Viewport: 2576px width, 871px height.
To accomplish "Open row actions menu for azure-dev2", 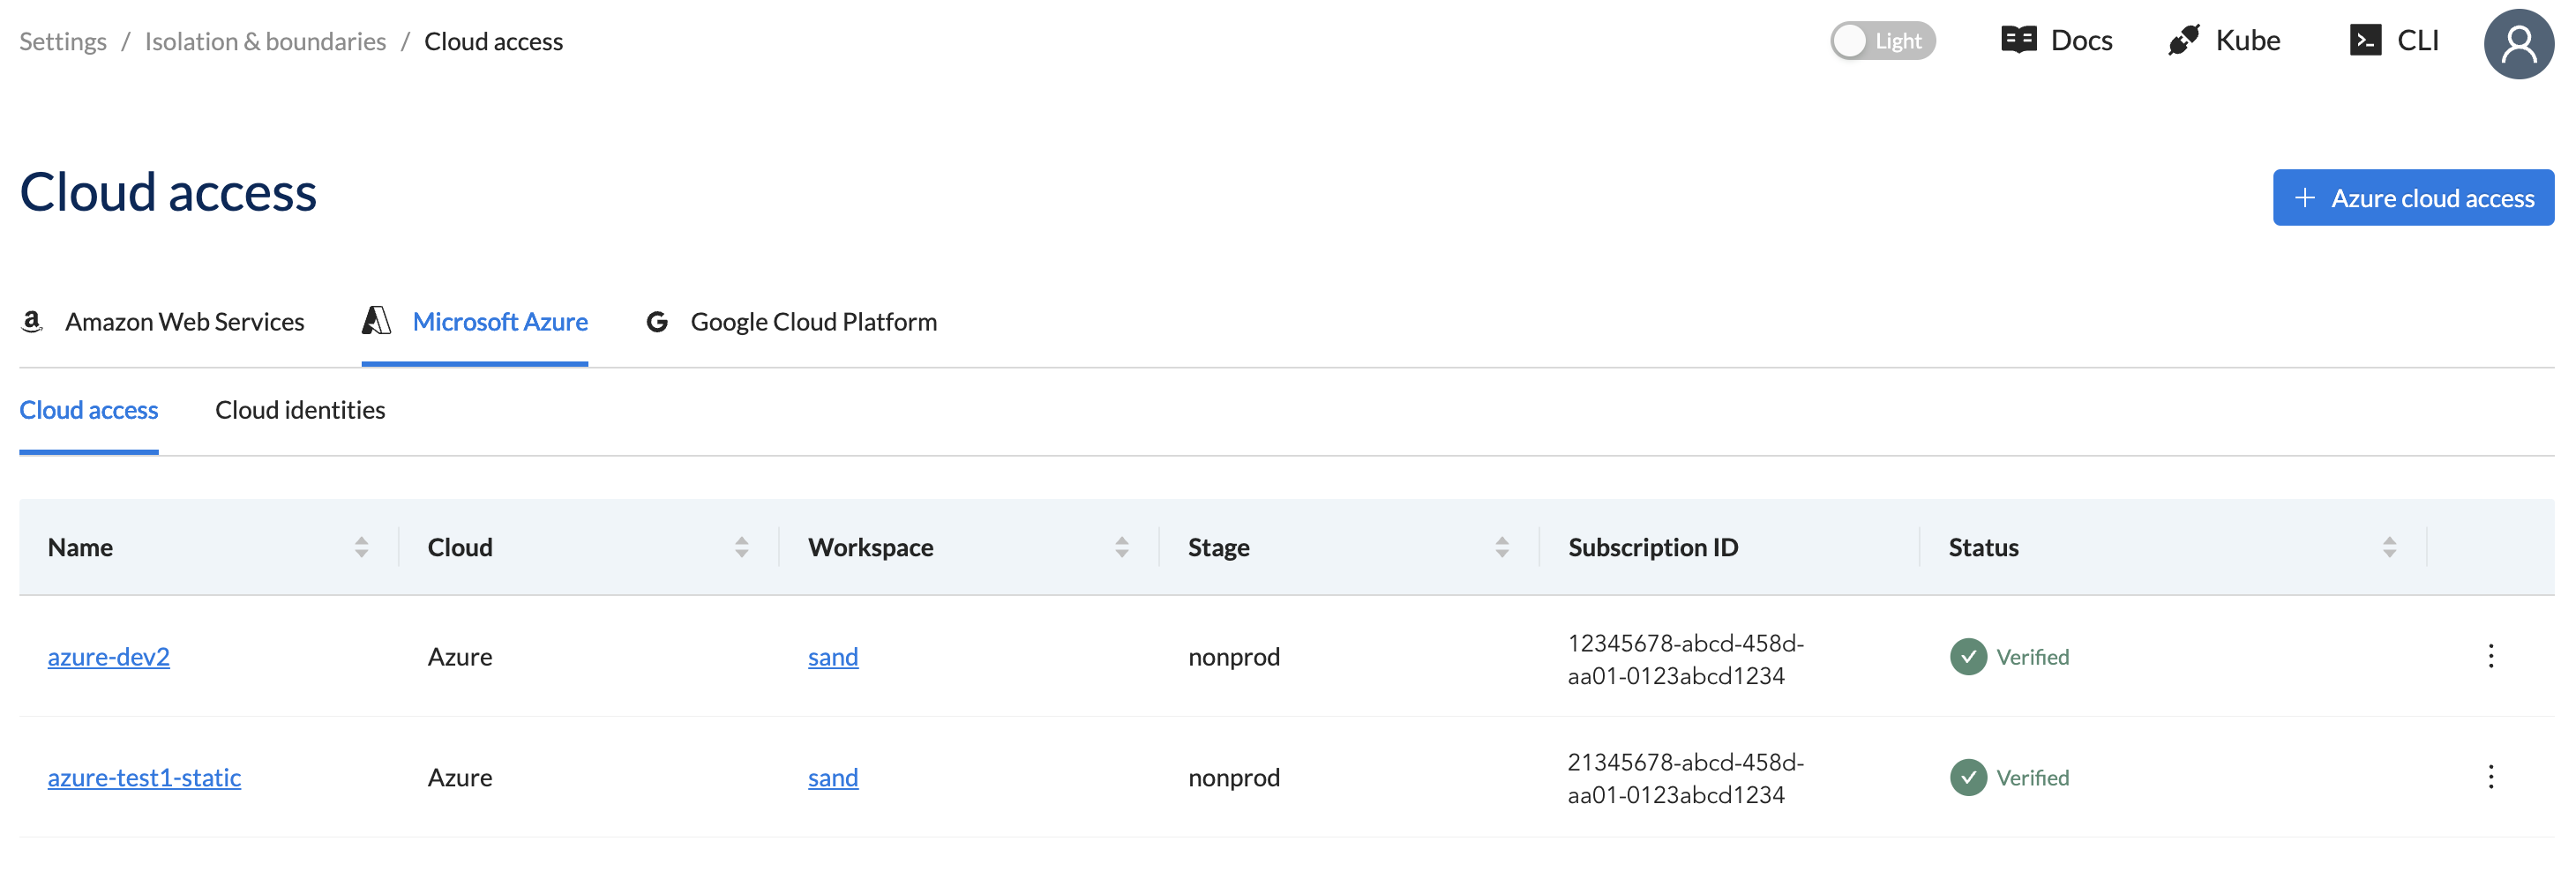I will [x=2490, y=656].
